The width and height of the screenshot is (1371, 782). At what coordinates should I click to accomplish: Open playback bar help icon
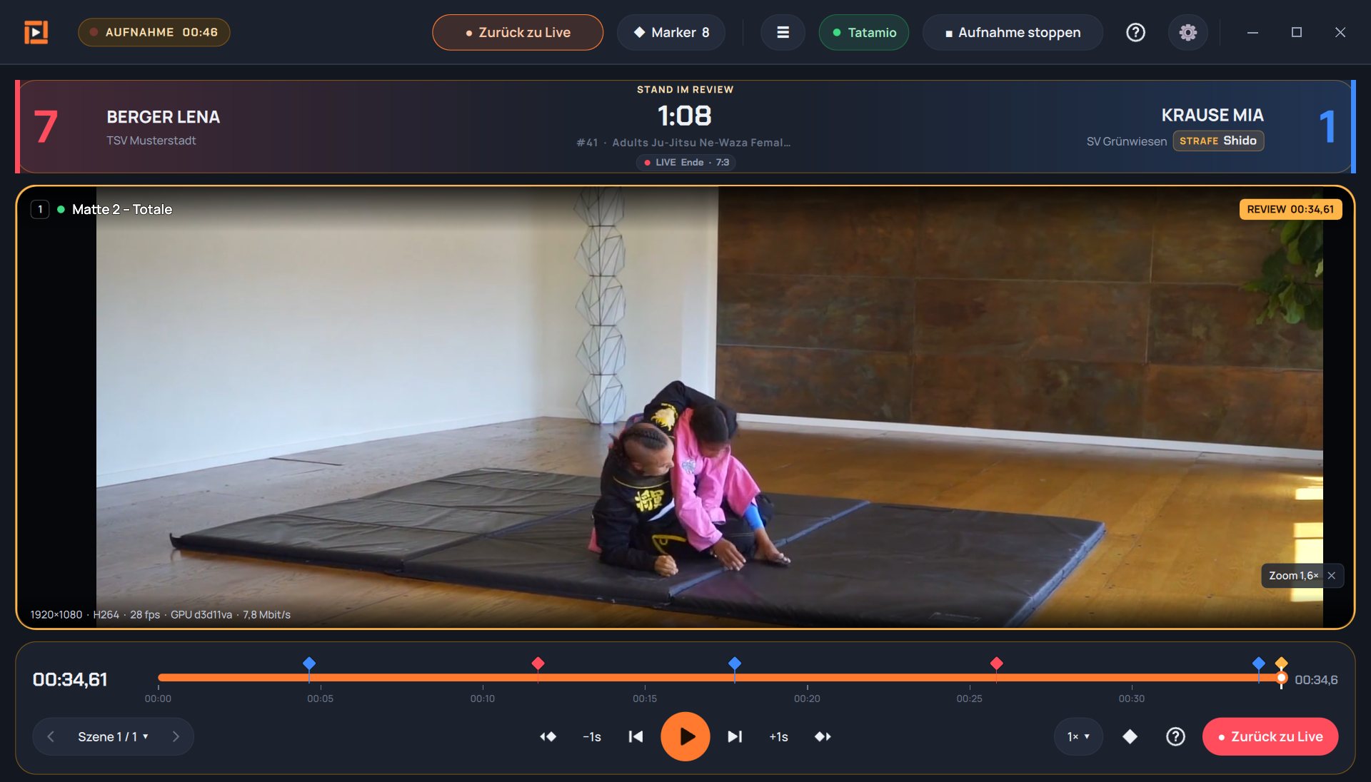coord(1175,736)
